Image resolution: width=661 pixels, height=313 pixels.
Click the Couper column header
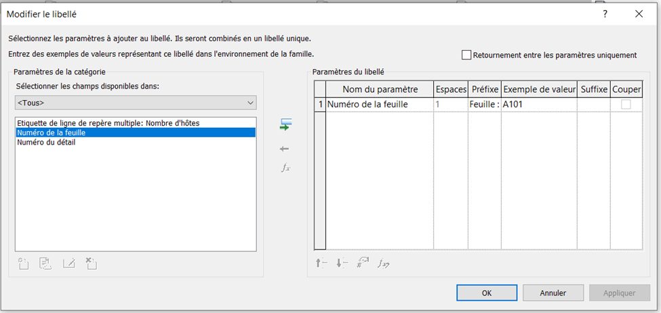click(626, 89)
